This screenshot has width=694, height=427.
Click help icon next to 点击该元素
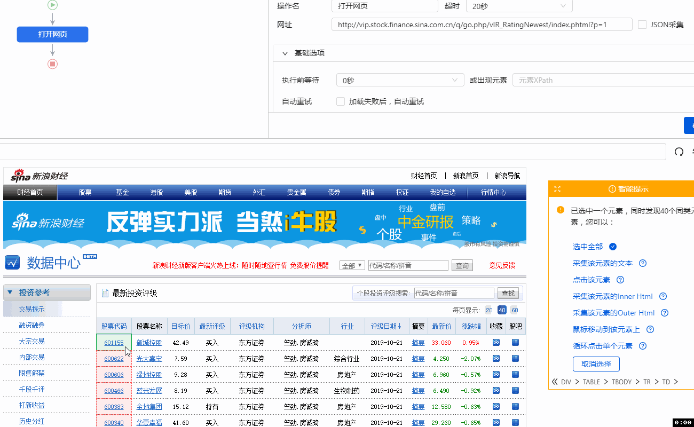[620, 280]
